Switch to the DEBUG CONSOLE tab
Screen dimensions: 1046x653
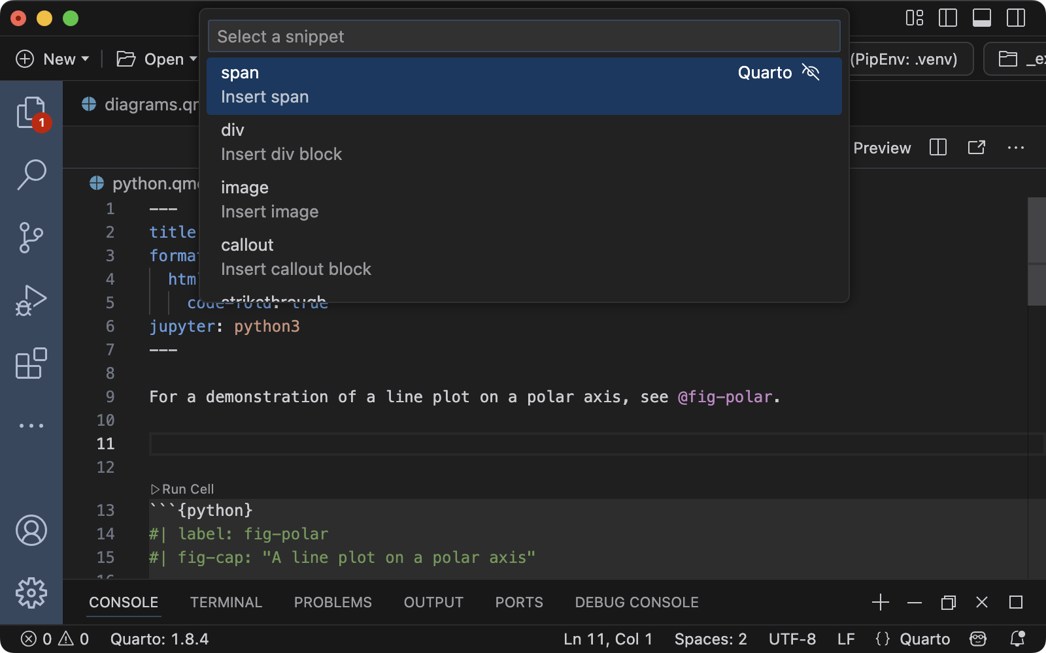635,602
